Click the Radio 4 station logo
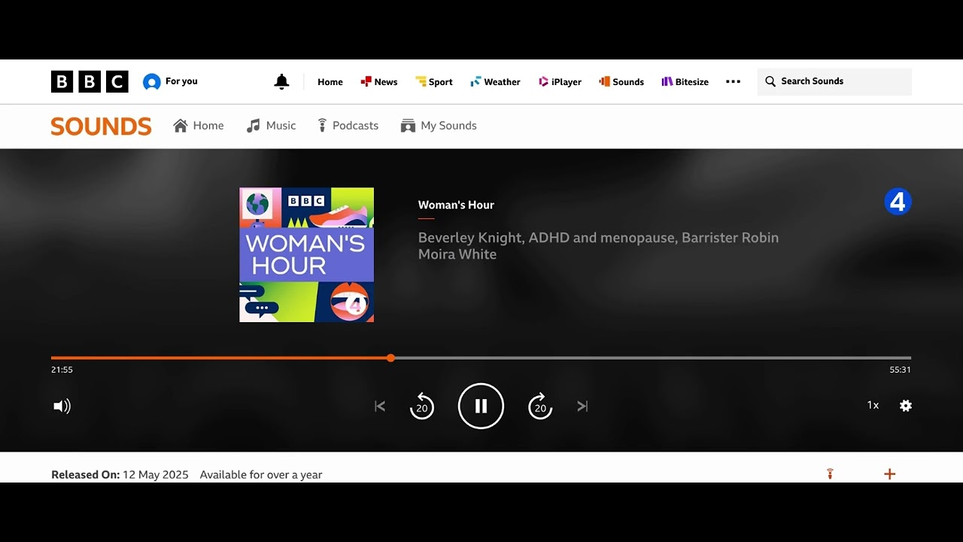This screenshot has width=963, height=542. [x=898, y=202]
